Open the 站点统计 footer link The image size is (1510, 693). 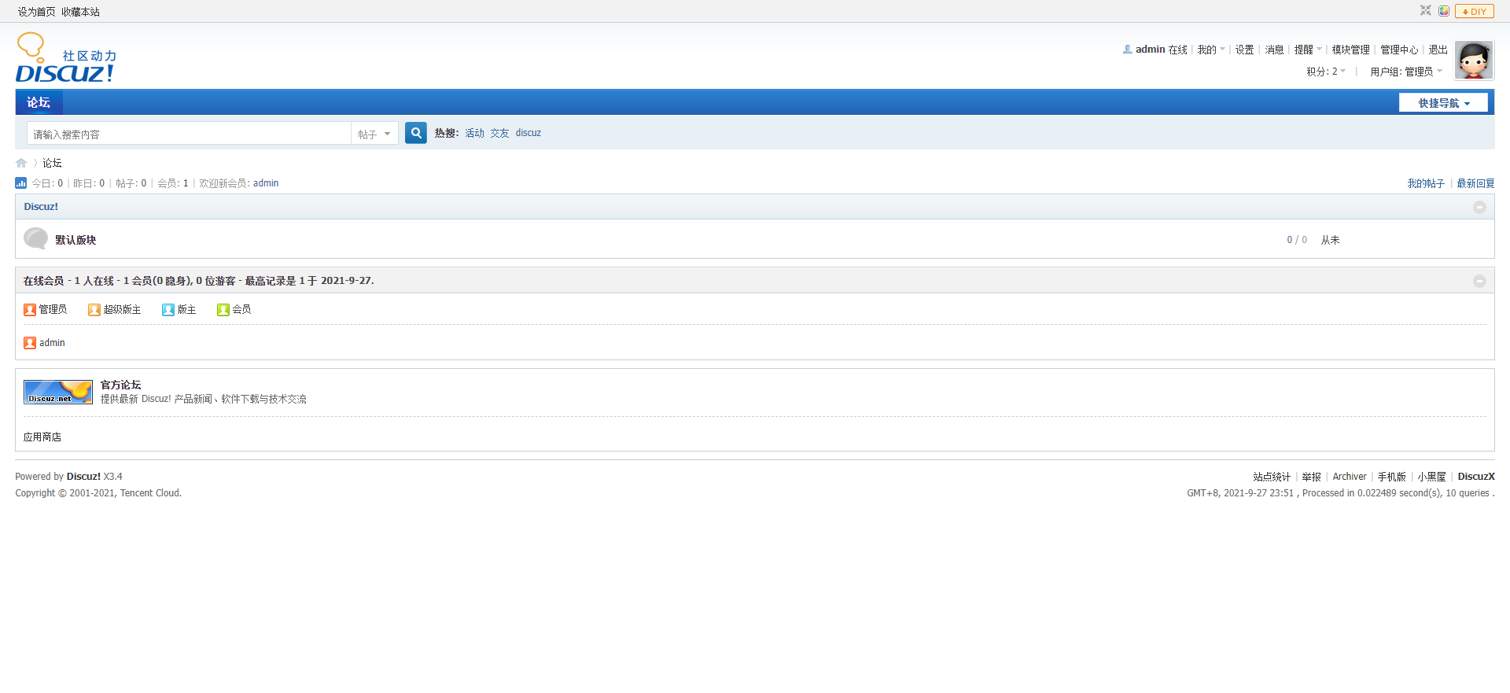pyautogui.click(x=1272, y=477)
